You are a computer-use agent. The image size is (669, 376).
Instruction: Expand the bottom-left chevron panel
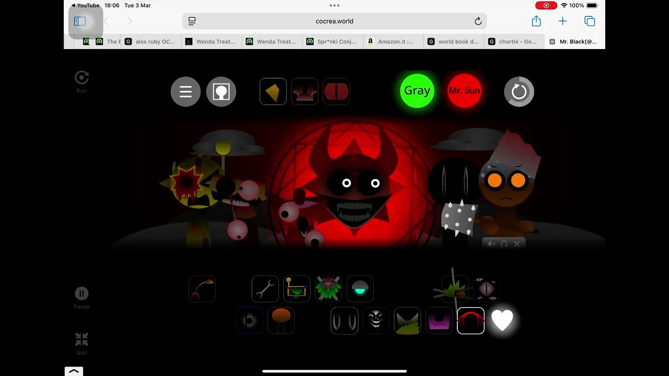click(x=74, y=371)
